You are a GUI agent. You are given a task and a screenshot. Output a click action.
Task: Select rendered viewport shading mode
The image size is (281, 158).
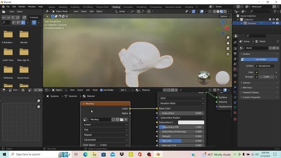point(225,11)
